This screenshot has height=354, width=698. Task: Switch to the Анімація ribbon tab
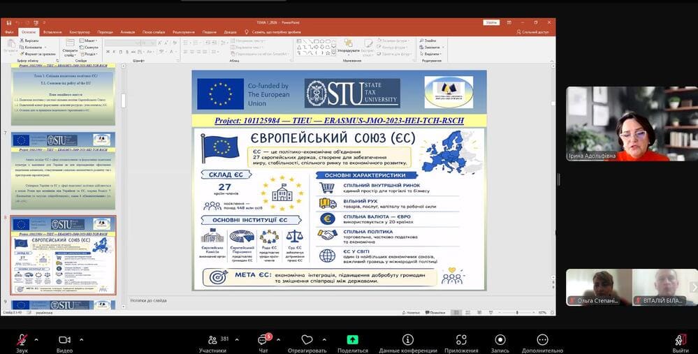[128, 32]
